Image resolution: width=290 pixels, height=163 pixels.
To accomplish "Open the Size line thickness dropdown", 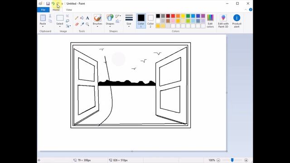I will [129, 21].
